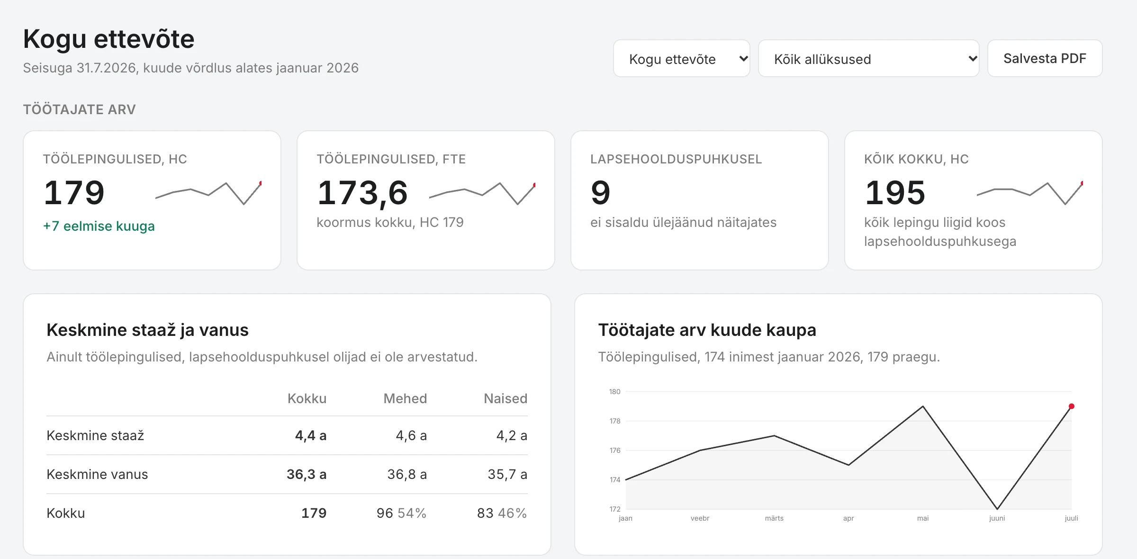Click "koormus kokku, HC 179" text

click(390, 222)
